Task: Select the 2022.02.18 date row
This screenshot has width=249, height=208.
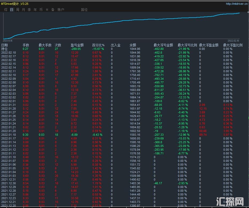Action: click(9, 53)
